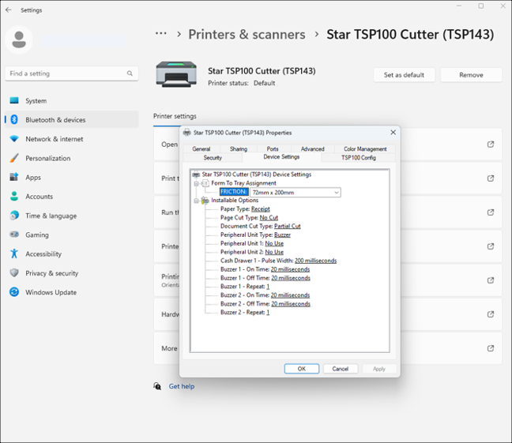Click the Privacy & security shield icon
The width and height of the screenshot is (512, 443).
pos(14,273)
